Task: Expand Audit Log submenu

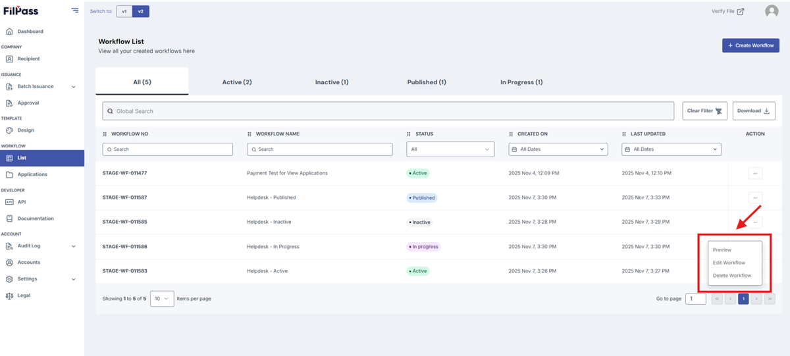Action: click(x=73, y=246)
